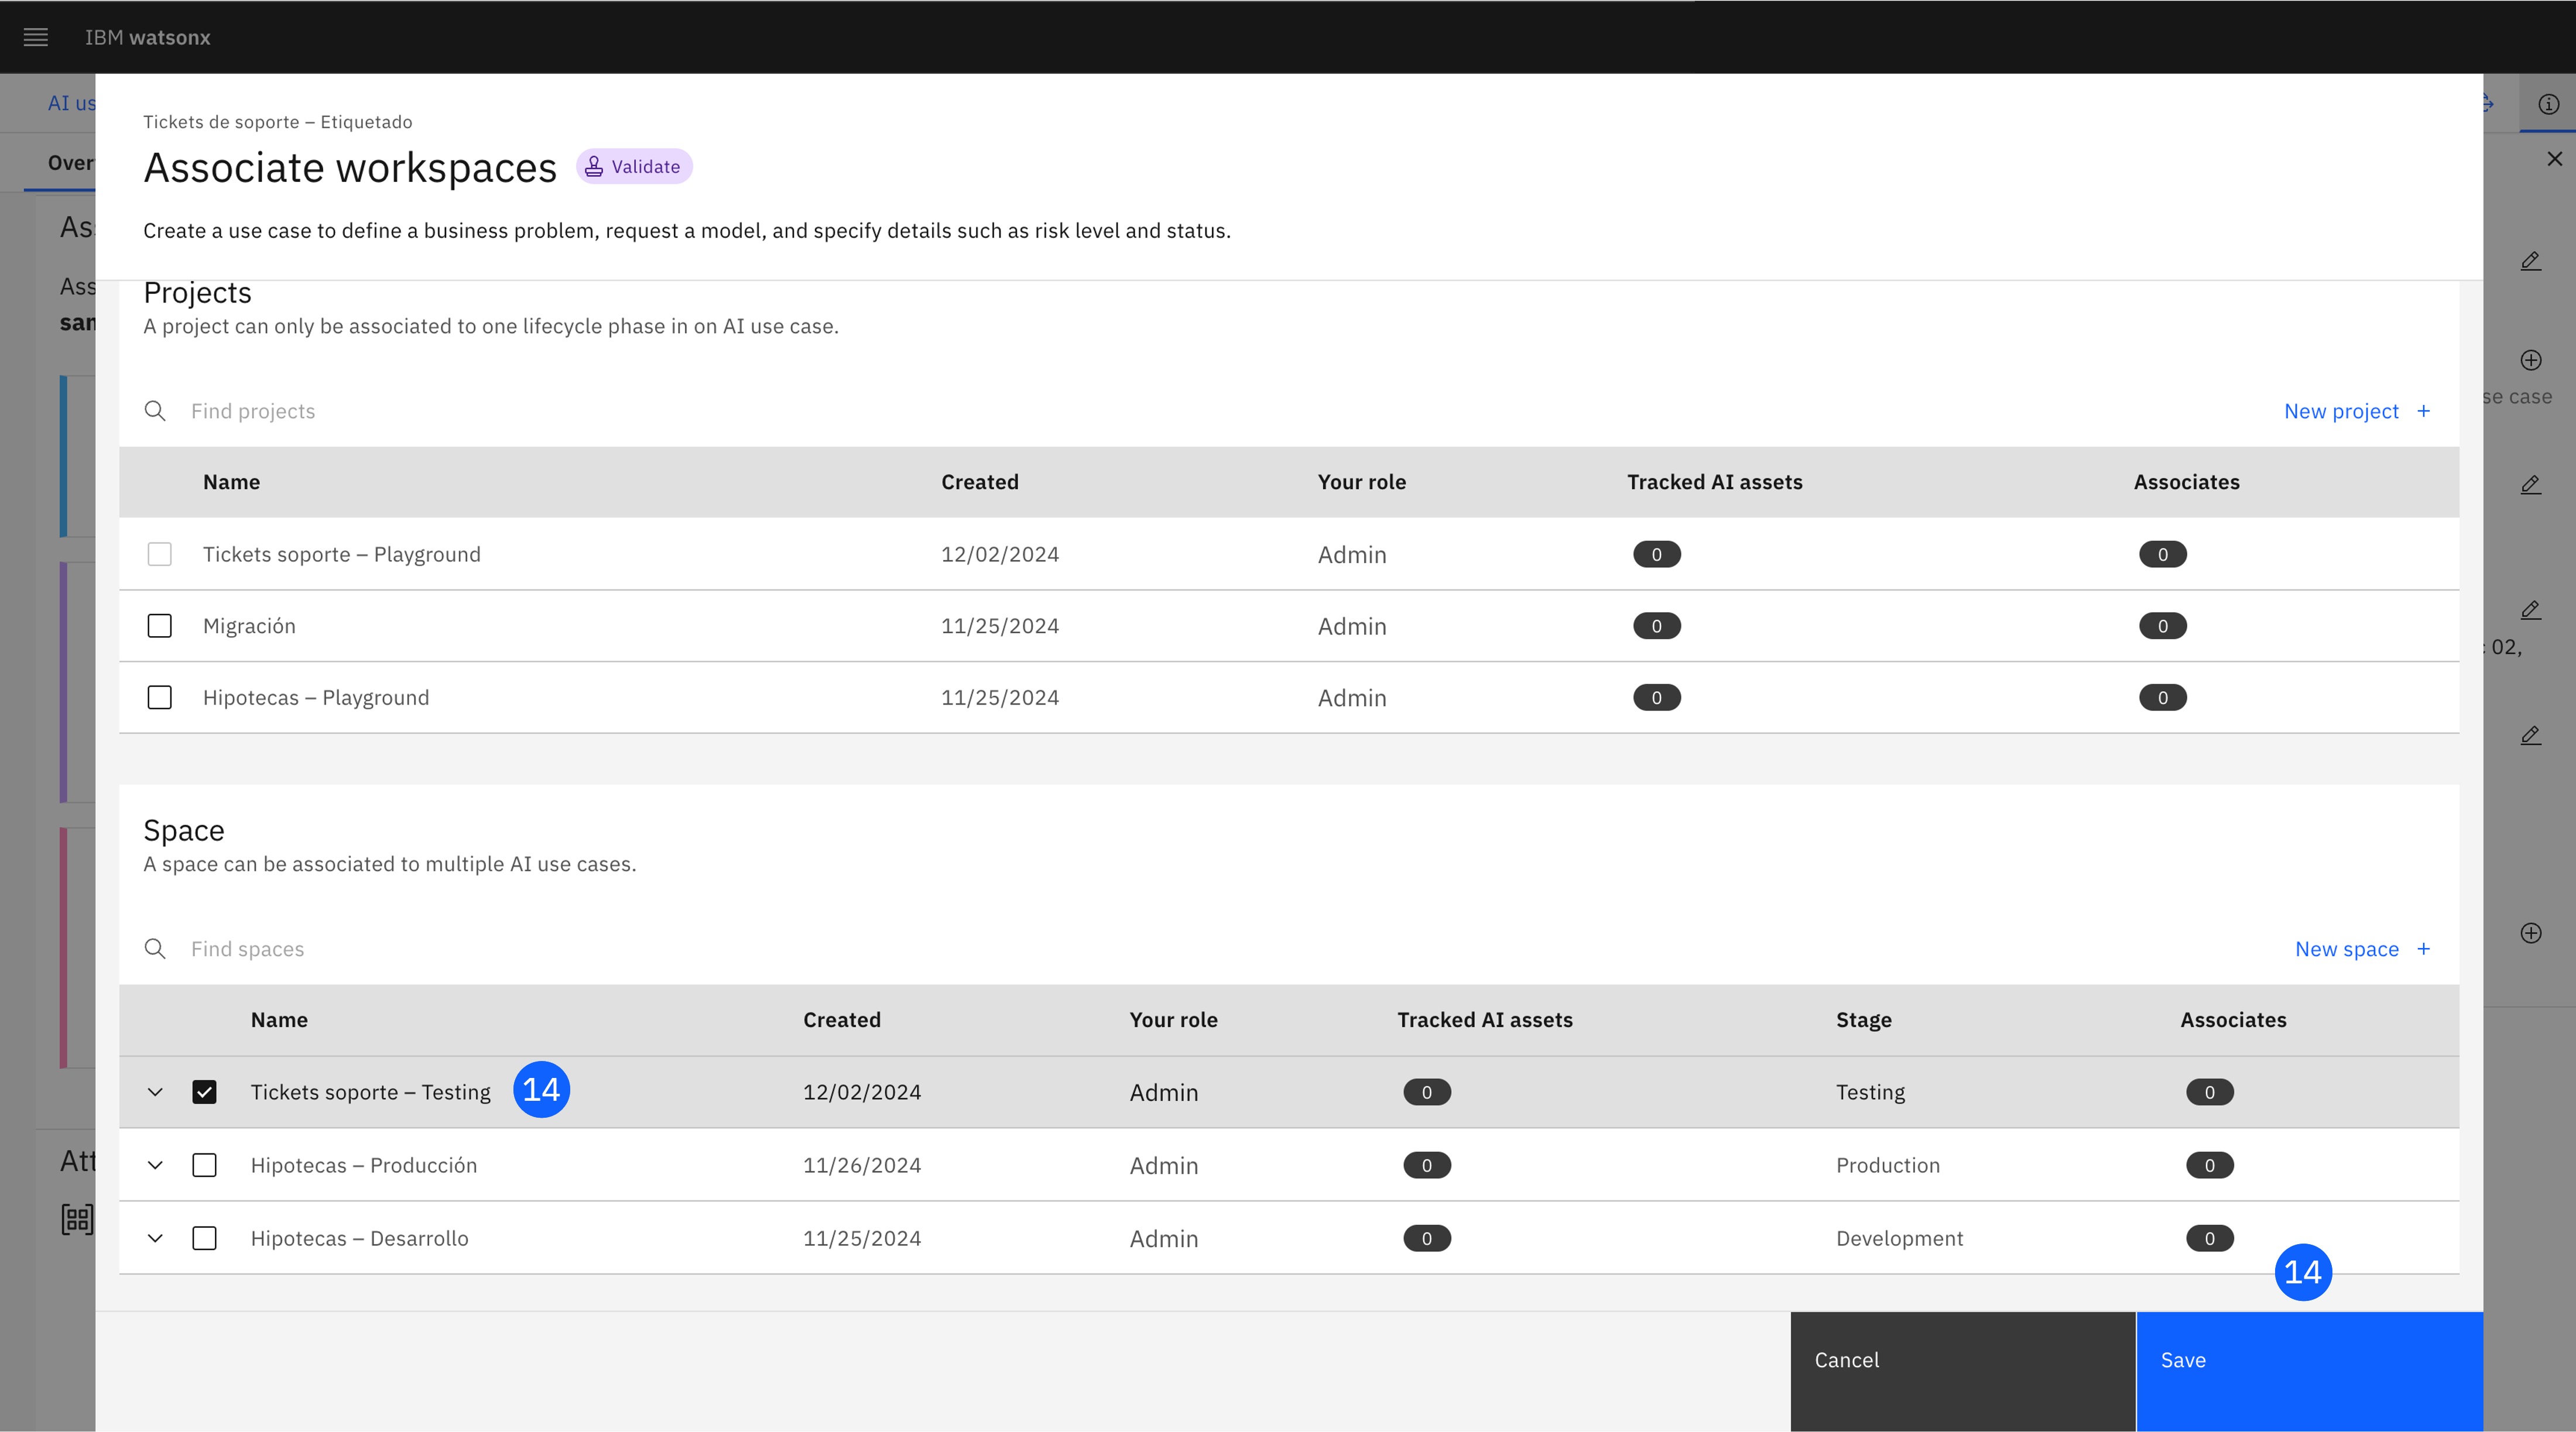2576x1432 pixels.
Task: Open the hamburger navigation menu
Action: click(36, 37)
